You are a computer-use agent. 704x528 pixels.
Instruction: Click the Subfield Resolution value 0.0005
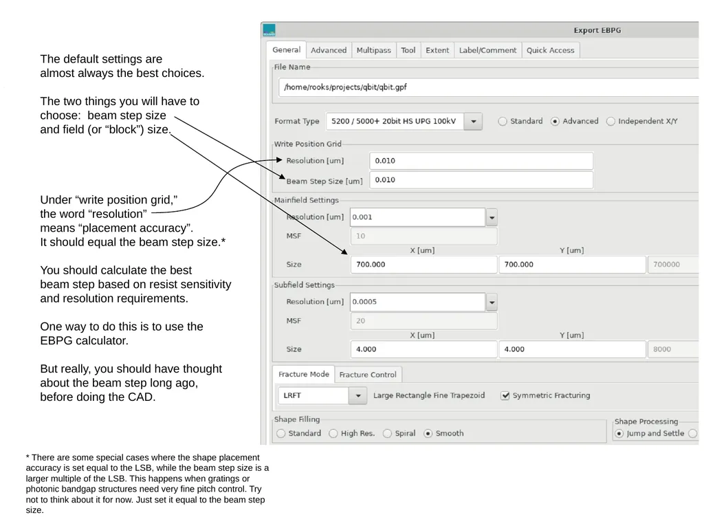[417, 302]
